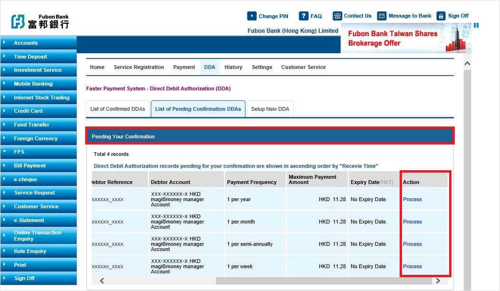Click the FAQ link text
This screenshot has width=500, height=291.
click(x=316, y=16)
